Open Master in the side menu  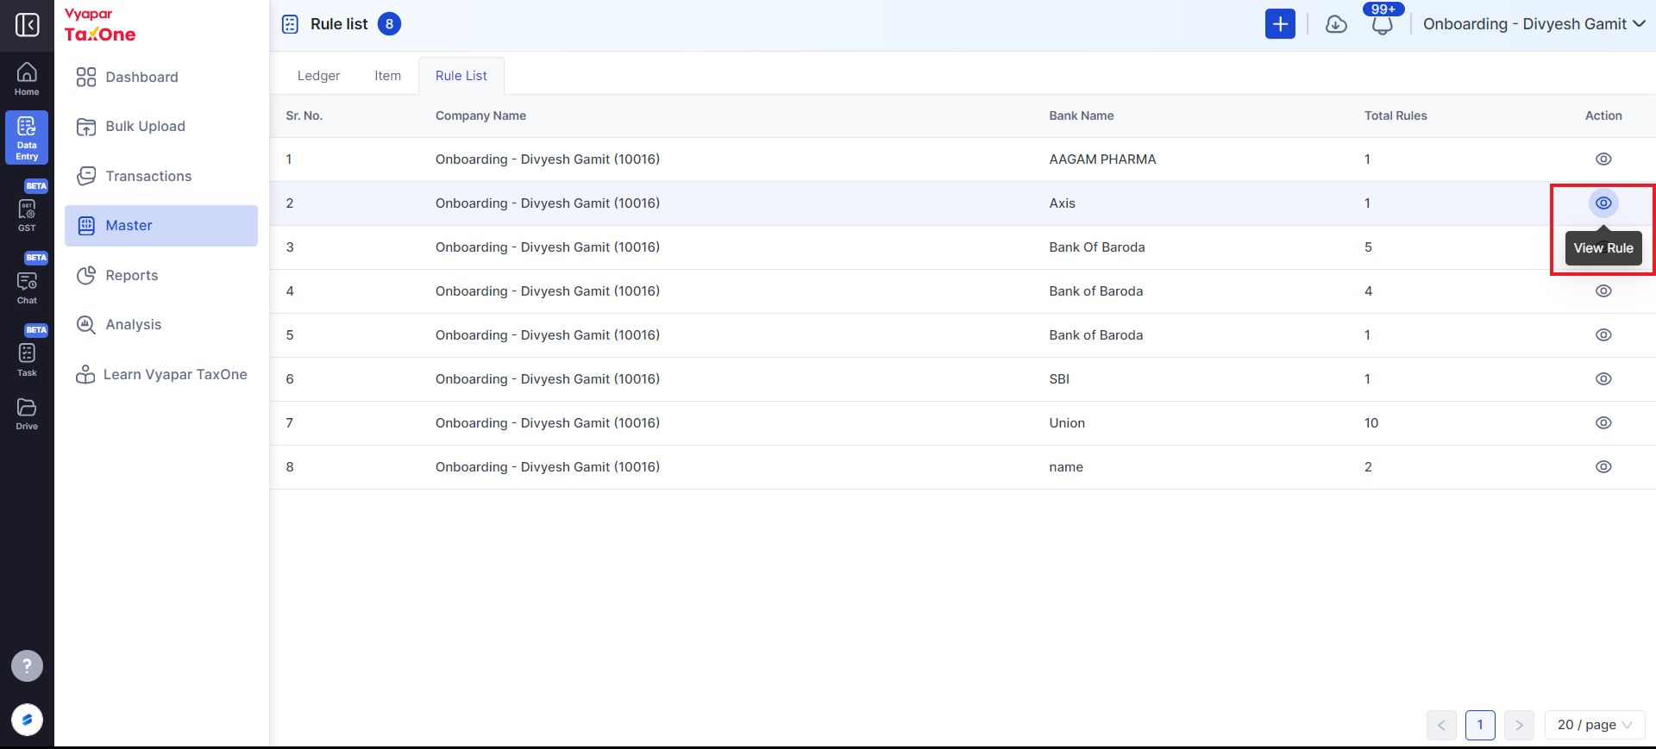(161, 226)
